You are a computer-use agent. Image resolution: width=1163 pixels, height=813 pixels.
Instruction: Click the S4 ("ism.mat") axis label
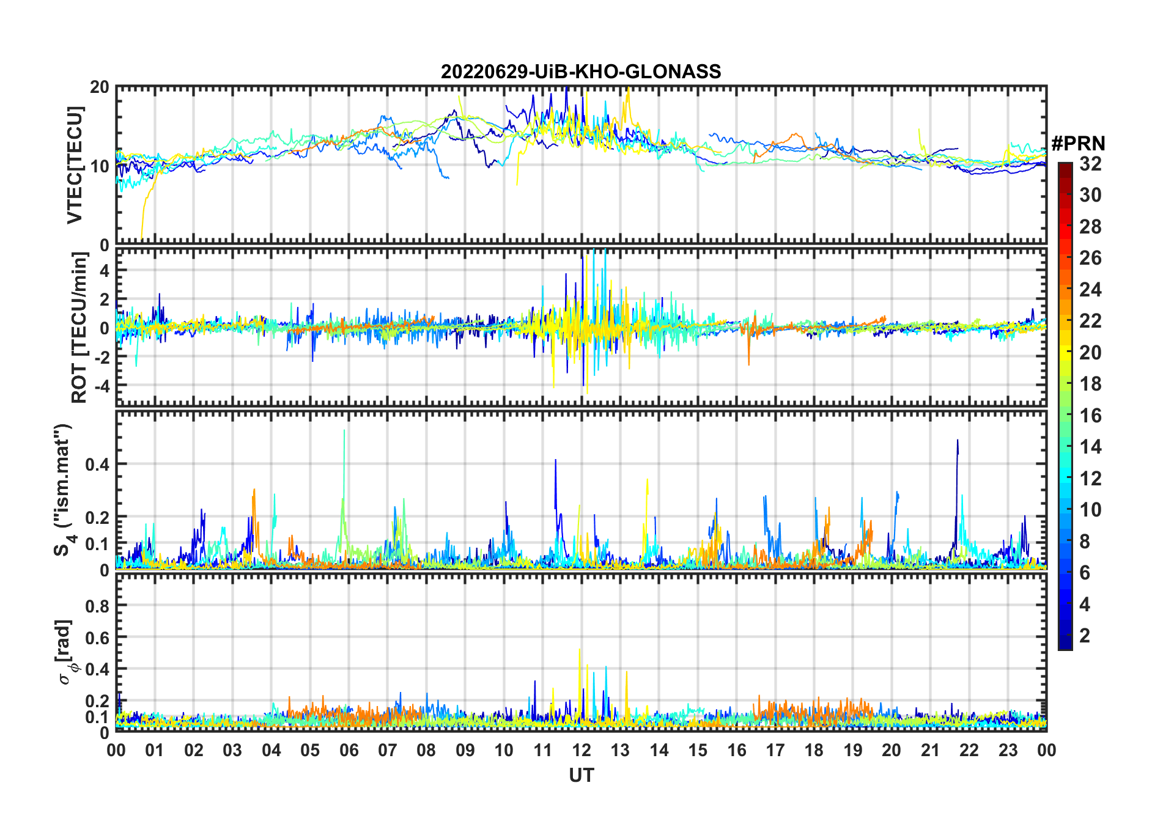[x=64, y=490]
